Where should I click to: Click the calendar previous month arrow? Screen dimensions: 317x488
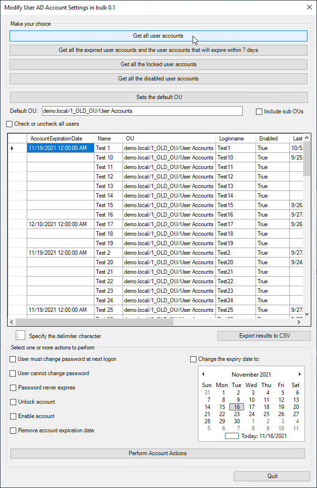(203, 374)
